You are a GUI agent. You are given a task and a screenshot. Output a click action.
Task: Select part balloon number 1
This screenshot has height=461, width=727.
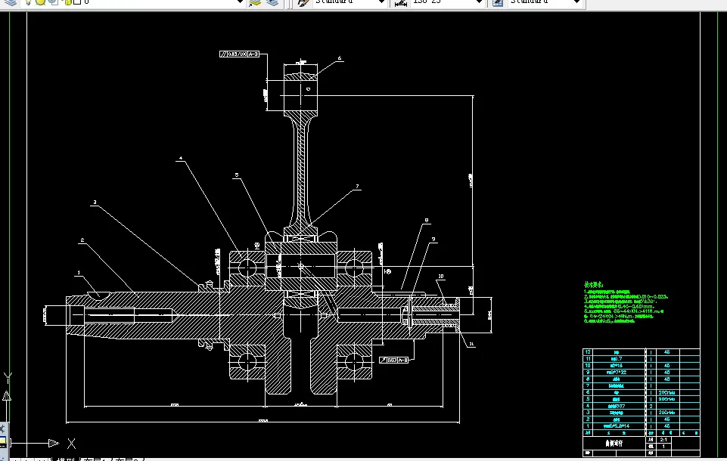(79, 273)
